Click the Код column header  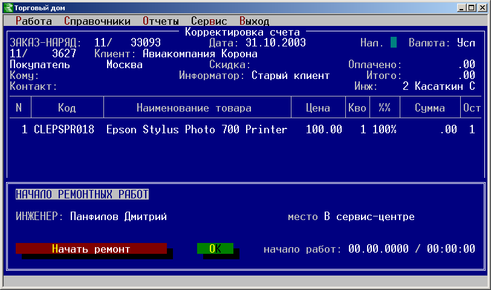pyautogui.click(x=67, y=108)
